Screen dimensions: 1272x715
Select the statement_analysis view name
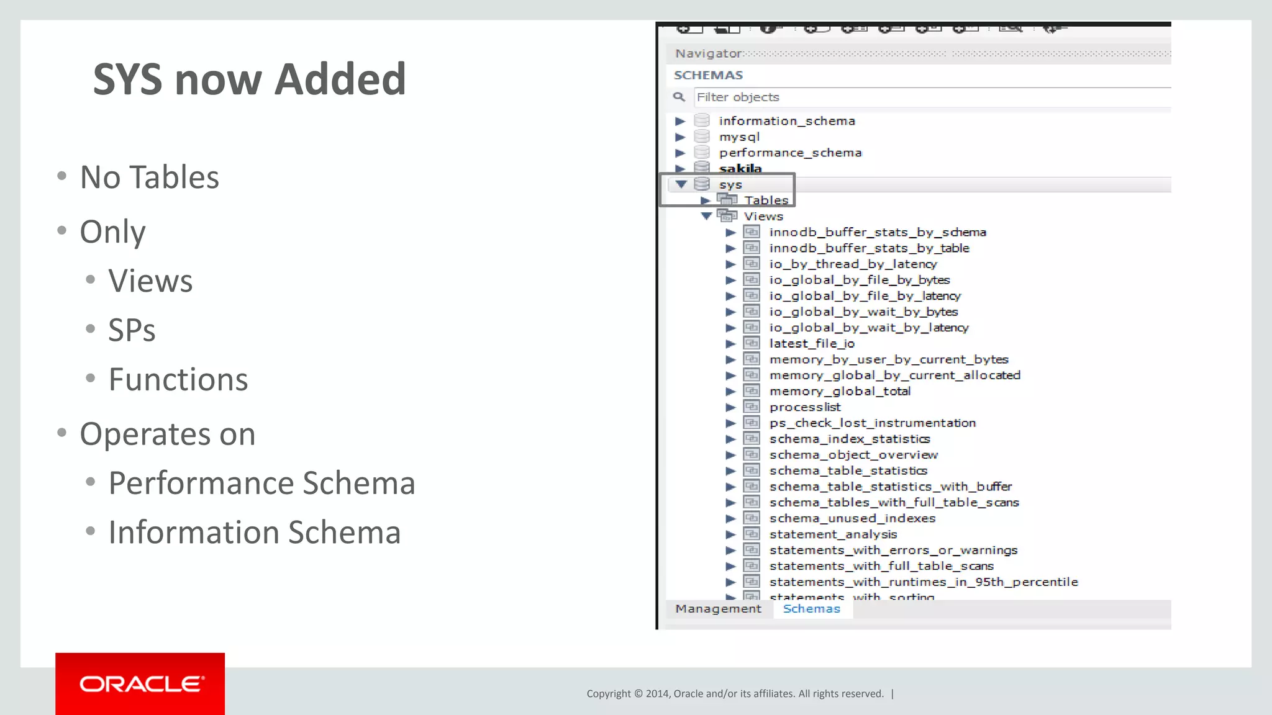coord(834,534)
